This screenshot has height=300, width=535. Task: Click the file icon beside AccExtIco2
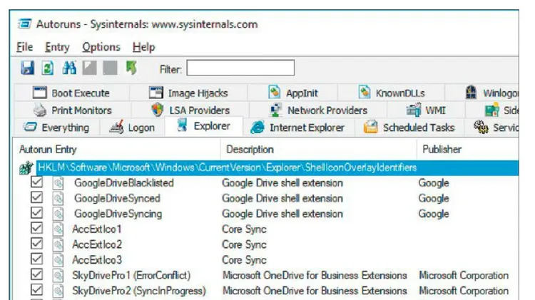[x=58, y=244]
